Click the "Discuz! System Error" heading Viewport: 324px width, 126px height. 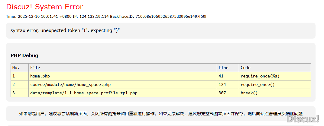pyautogui.click(x=44, y=7)
